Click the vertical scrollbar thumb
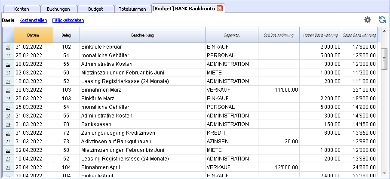 [384, 59]
